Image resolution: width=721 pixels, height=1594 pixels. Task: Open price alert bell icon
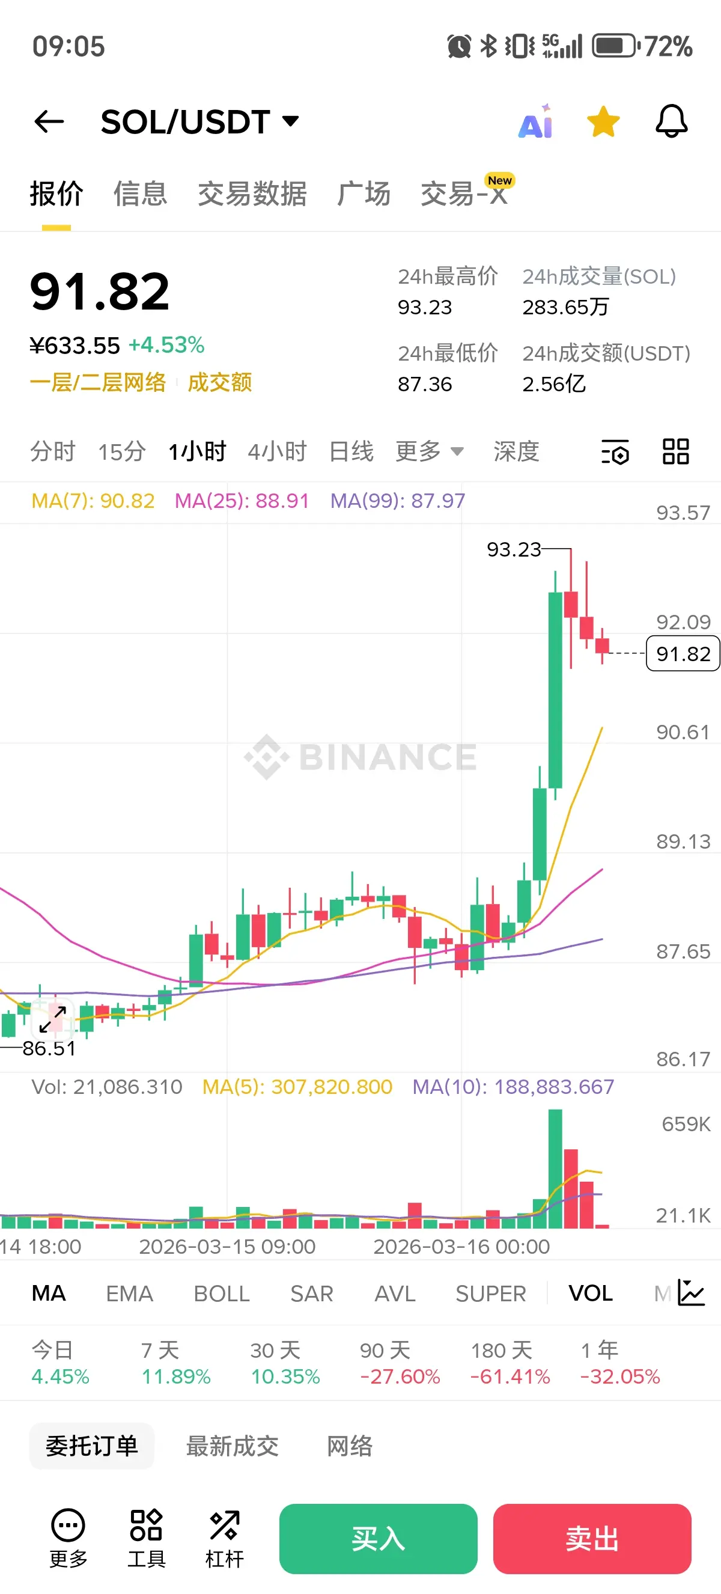click(672, 121)
